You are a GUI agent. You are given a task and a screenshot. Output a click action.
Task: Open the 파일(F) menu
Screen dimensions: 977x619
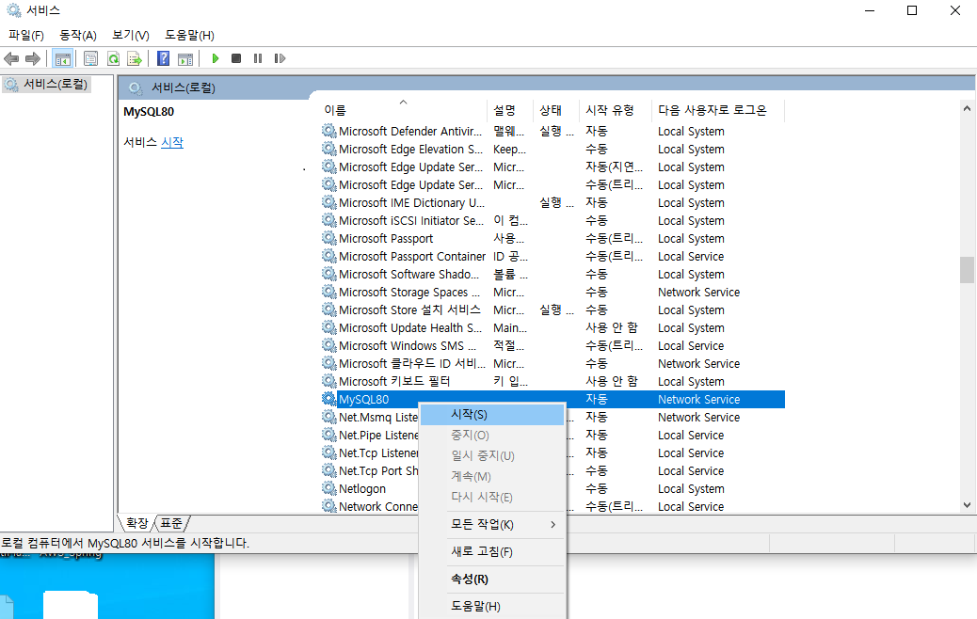click(26, 36)
